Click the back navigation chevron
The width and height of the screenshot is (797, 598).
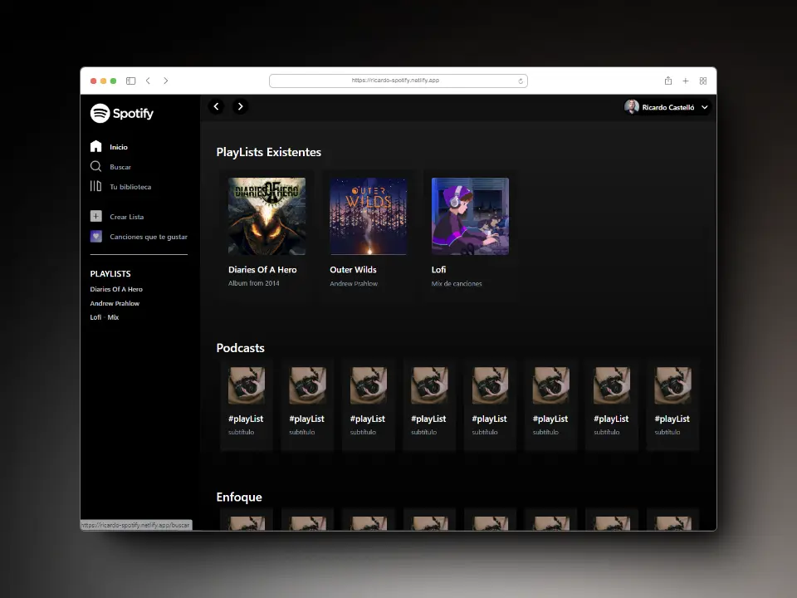(x=217, y=106)
